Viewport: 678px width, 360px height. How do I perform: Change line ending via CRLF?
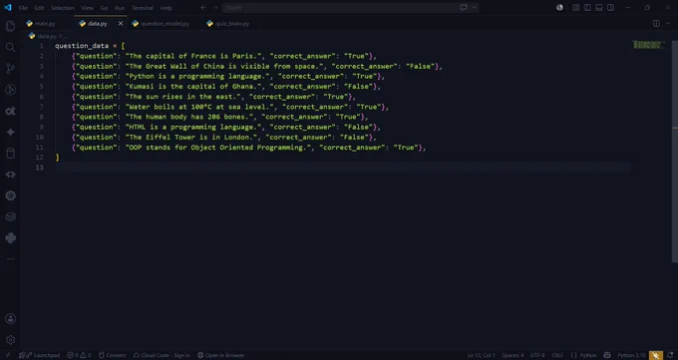[x=557, y=355]
